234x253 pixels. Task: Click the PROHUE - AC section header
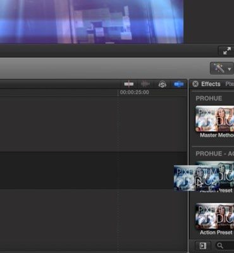click(x=214, y=154)
